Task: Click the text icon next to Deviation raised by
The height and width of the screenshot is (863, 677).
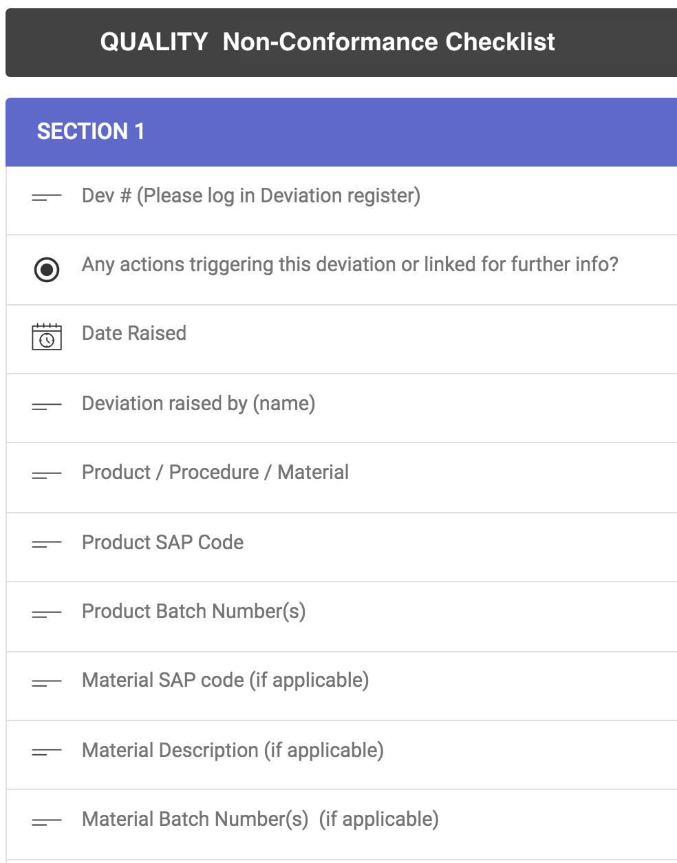Action: click(47, 406)
